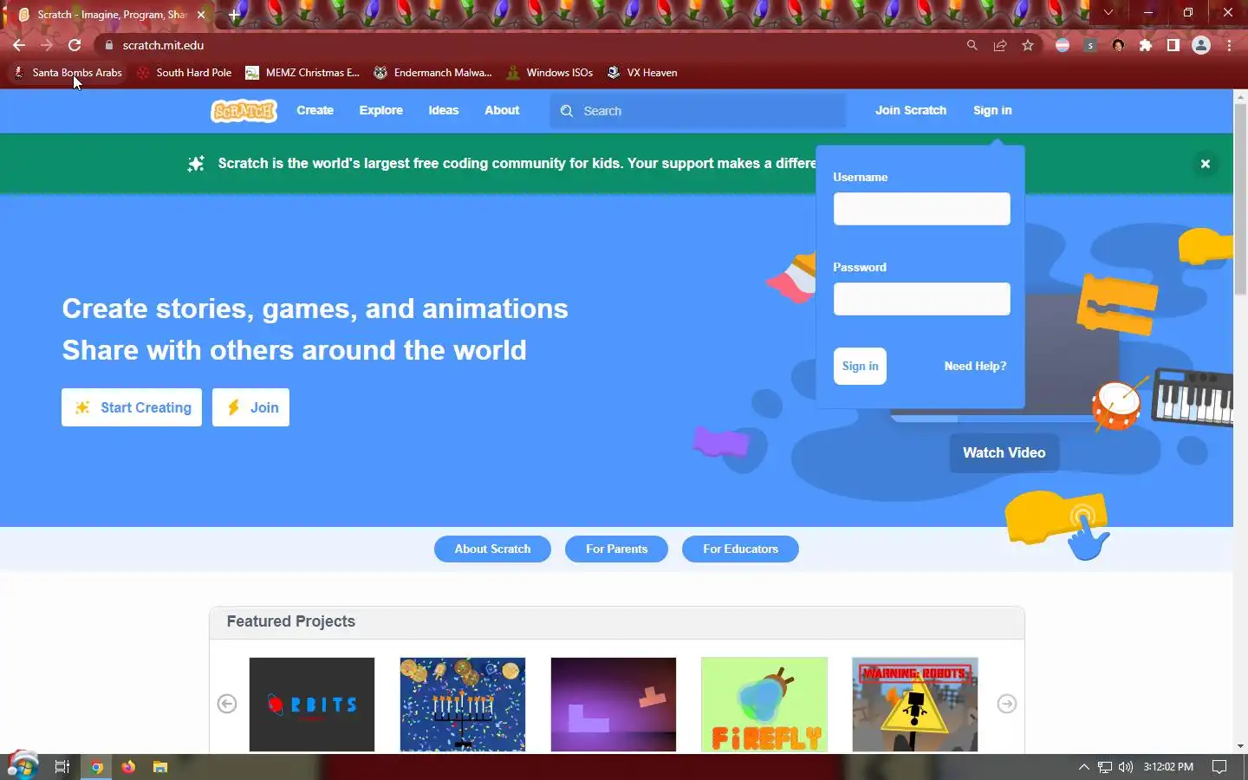
Task: Open the volume control in system tray
Action: coord(1126,766)
